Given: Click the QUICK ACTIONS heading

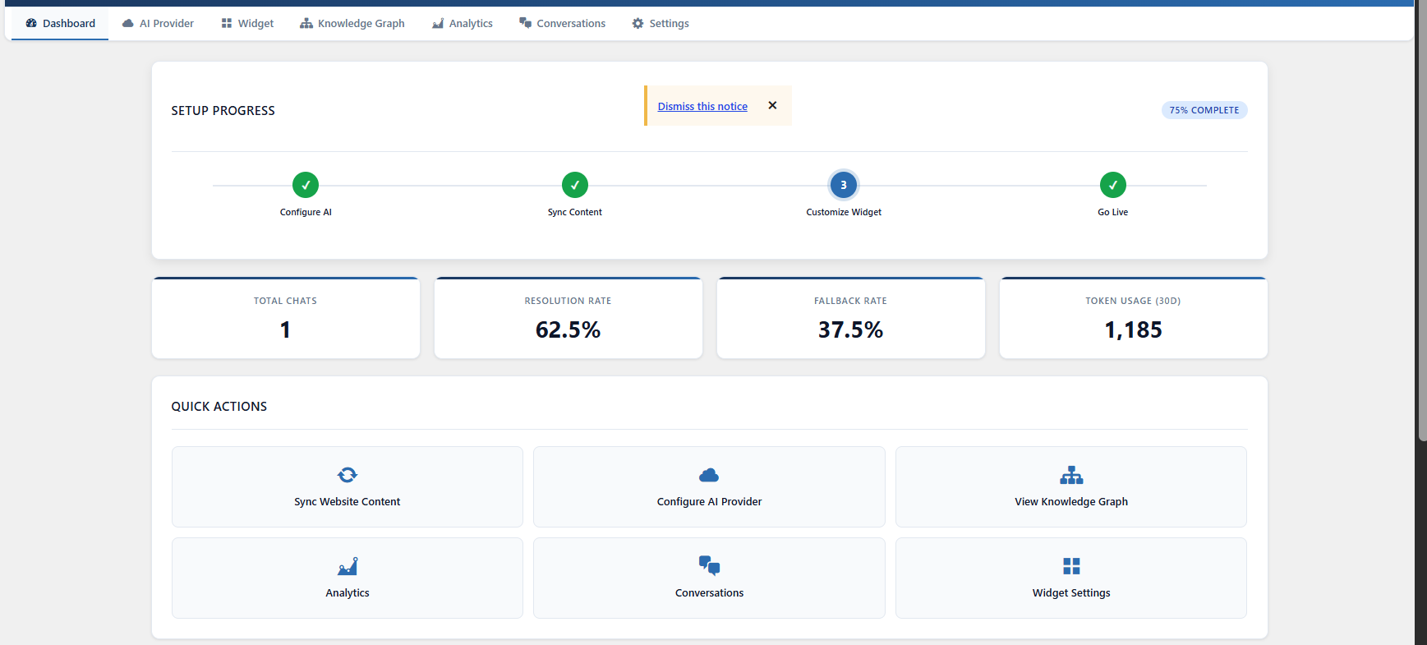Looking at the screenshot, I should pyautogui.click(x=219, y=406).
